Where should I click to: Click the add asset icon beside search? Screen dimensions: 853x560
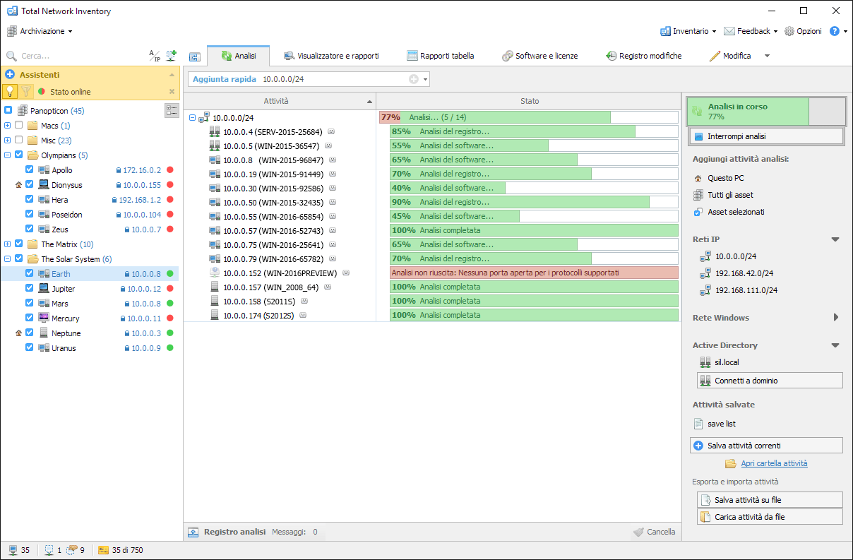tap(171, 56)
